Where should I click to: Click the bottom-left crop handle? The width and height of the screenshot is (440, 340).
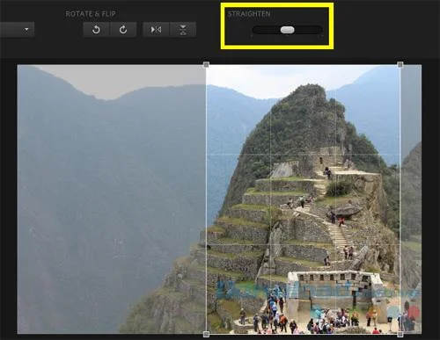(x=206, y=334)
